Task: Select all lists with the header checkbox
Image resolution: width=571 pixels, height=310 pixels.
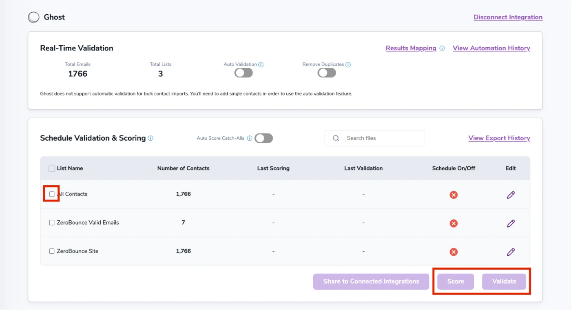Action: coord(51,168)
